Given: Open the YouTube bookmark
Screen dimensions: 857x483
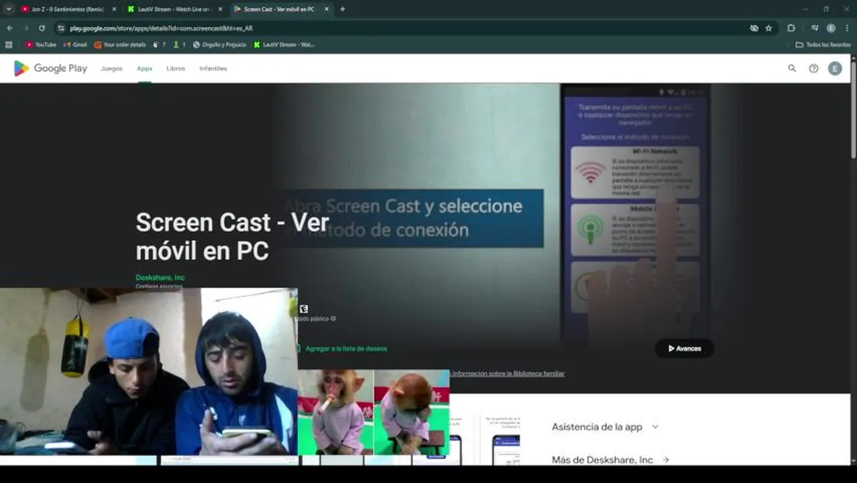Looking at the screenshot, I should pos(41,44).
